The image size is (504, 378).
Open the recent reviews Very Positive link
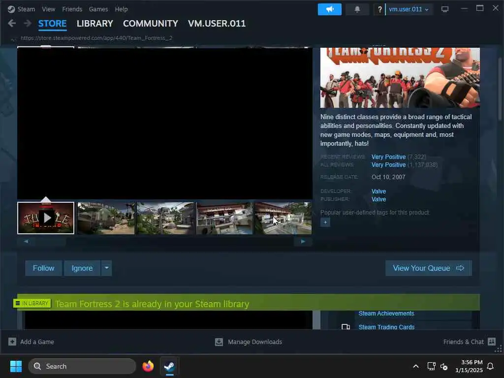(388, 157)
